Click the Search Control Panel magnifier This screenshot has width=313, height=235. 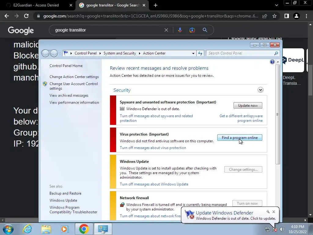tap(276, 53)
